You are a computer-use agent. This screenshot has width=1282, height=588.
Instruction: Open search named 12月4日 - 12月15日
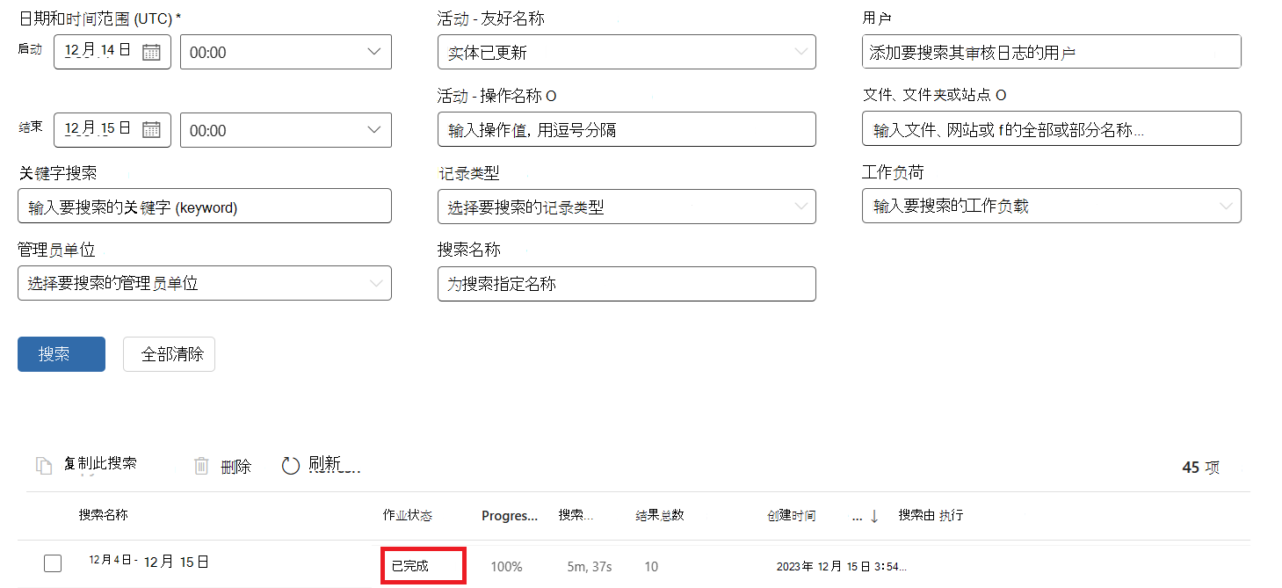point(148,561)
